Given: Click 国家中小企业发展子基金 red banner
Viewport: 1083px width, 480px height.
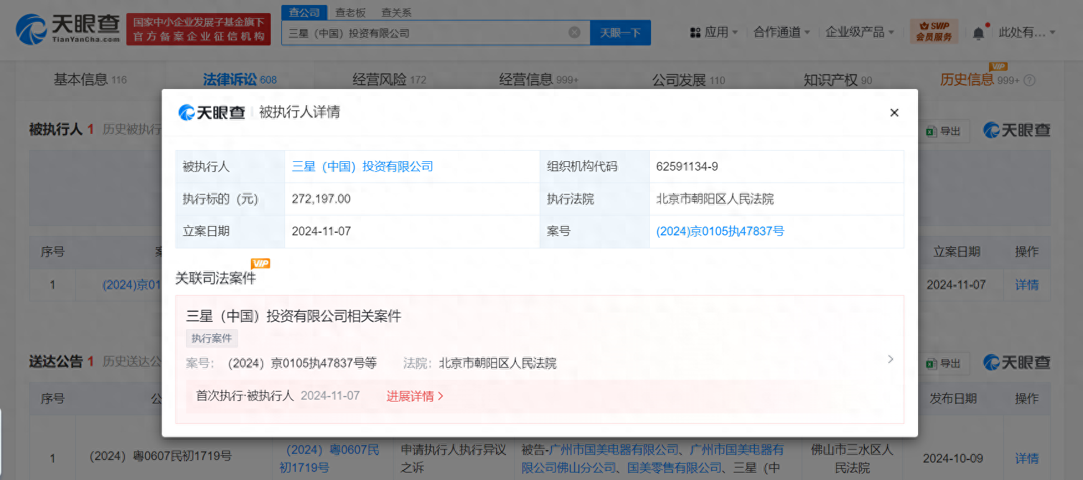Looking at the screenshot, I should tap(199, 29).
